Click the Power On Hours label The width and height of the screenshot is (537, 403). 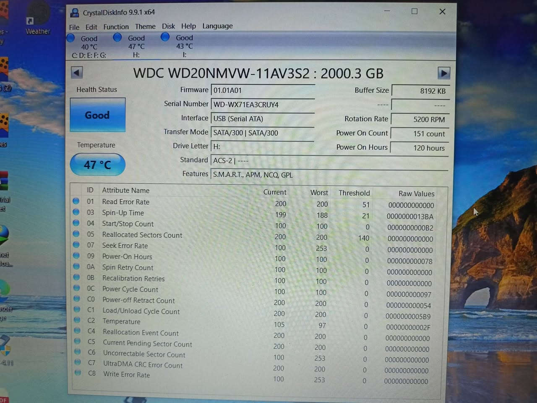pos(362,147)
